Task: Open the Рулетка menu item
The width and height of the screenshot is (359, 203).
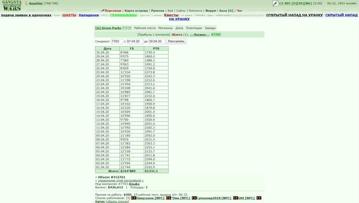Action: [x=158, y=11]
